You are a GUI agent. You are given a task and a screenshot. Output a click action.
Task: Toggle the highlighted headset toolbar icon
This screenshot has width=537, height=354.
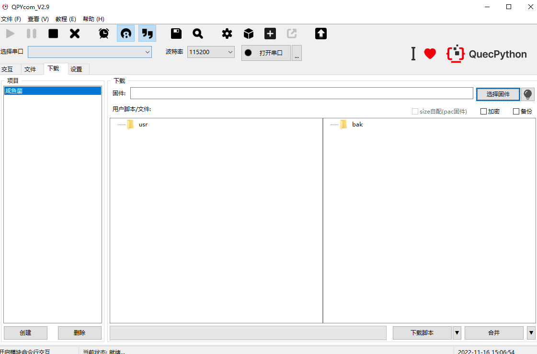pos(126,34)
